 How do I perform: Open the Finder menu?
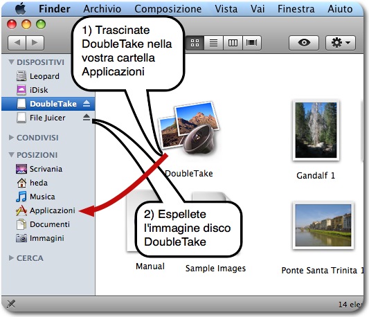tap(55, 9)
